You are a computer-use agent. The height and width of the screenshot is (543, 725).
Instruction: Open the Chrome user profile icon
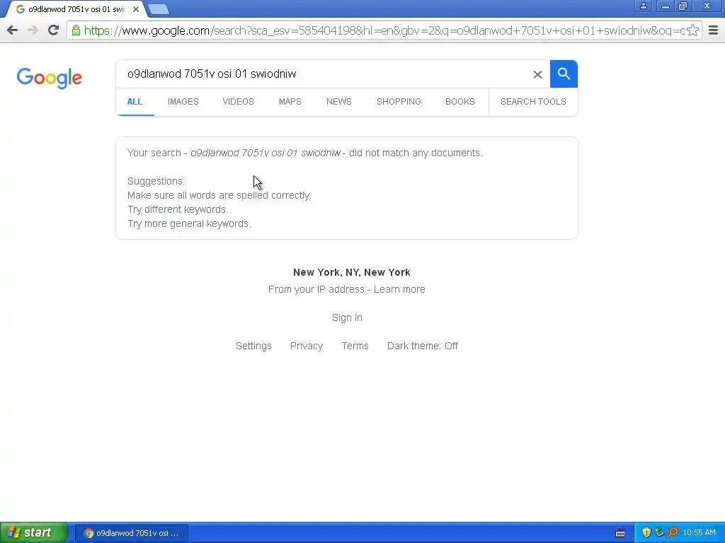pyautogui.click(x=643, y=6)
